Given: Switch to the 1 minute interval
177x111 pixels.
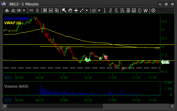Looking at the screenshot, I should pos(105,10).
